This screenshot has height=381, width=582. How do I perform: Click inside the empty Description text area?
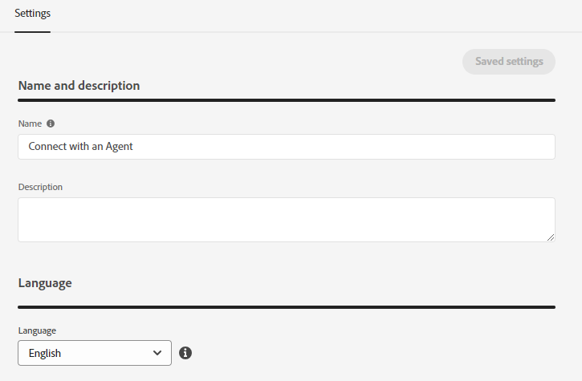[x=287, y=220]
